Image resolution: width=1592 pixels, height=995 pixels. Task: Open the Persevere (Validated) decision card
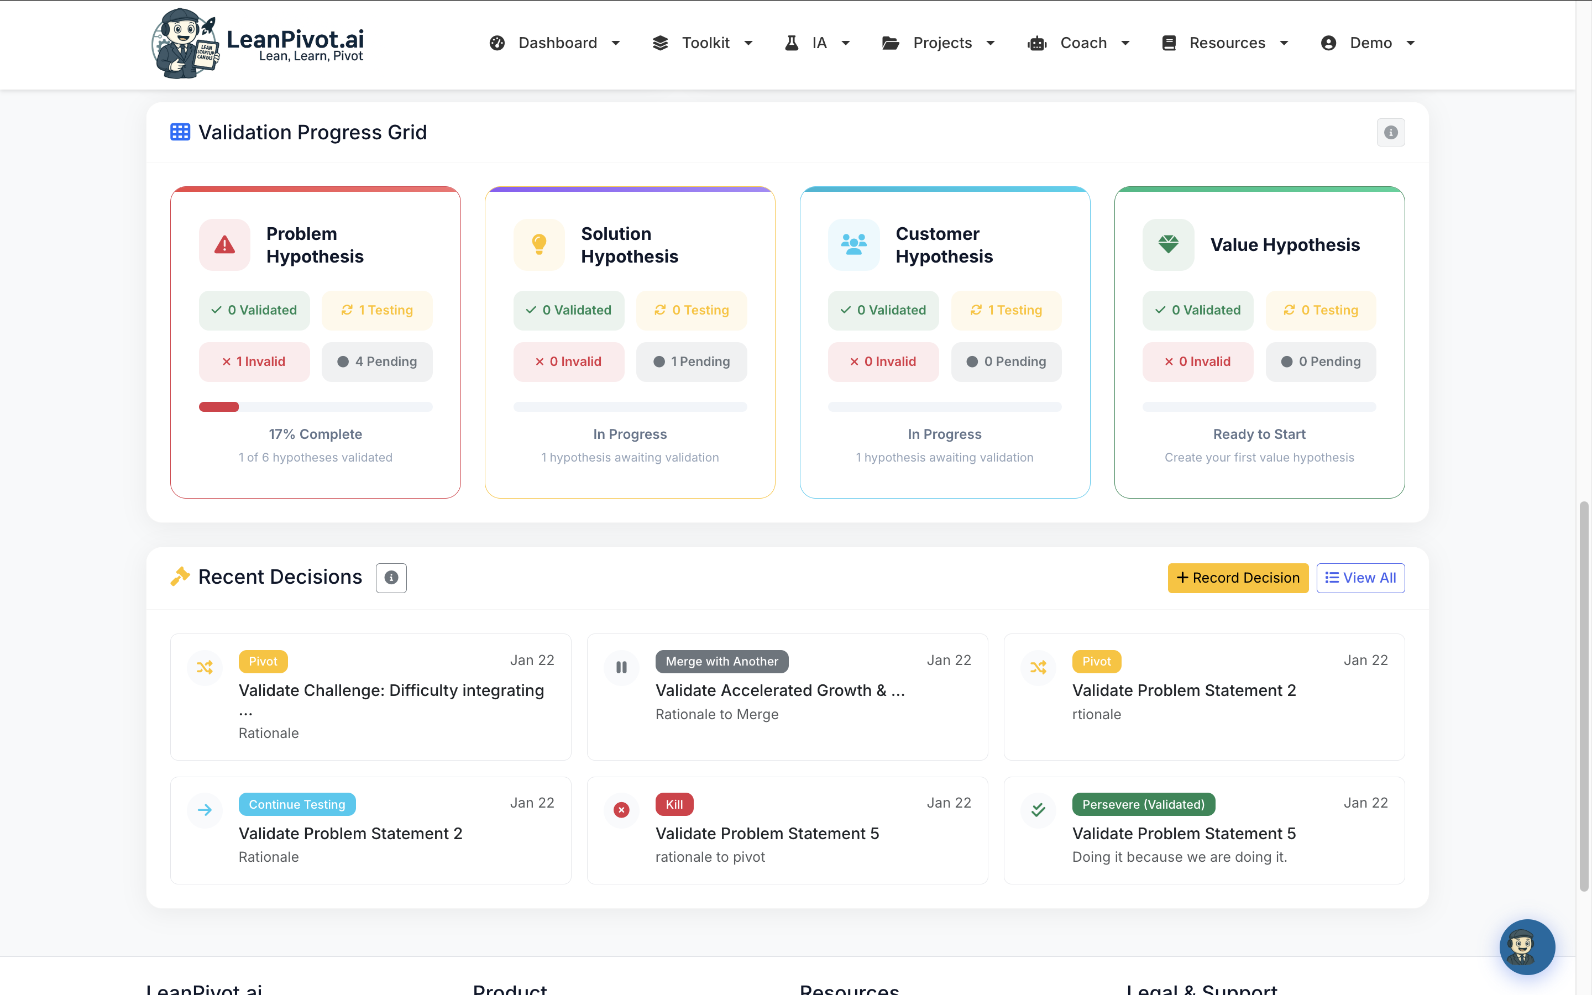coord(1203,830)
